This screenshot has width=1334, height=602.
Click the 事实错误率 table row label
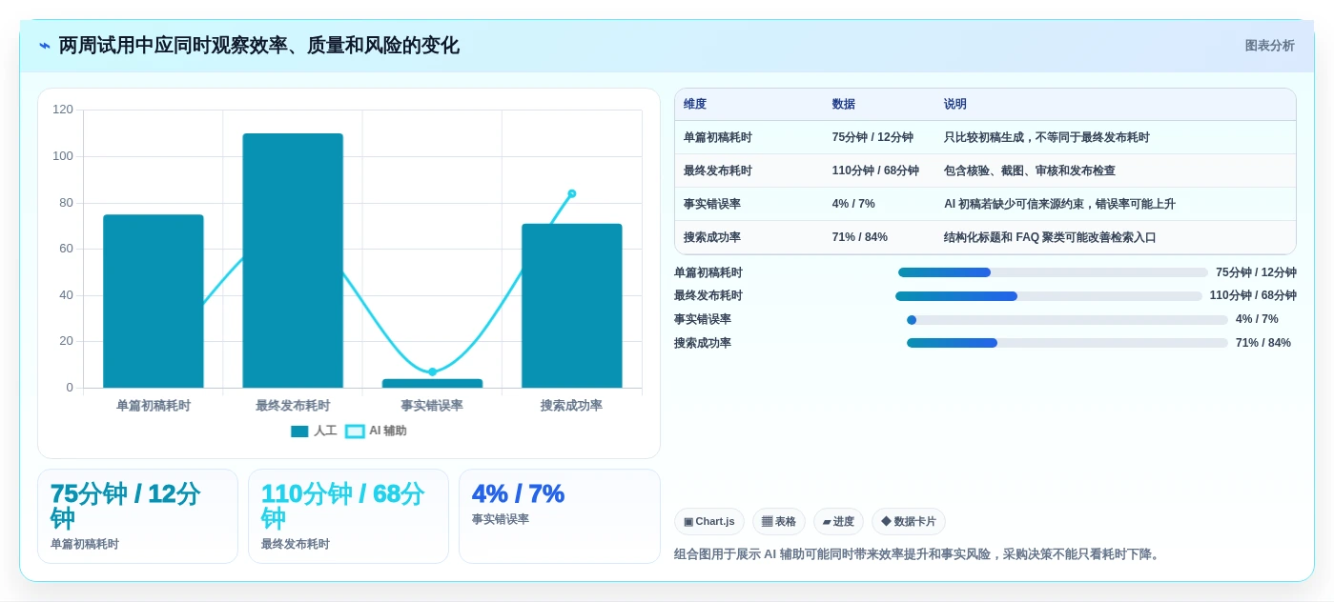712,204
